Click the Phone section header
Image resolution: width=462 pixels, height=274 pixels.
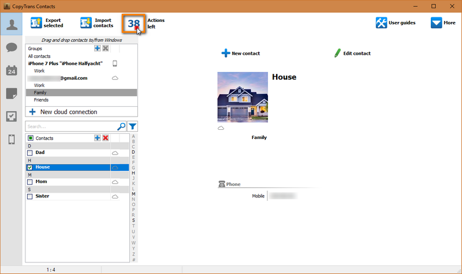click(x=229, y=184)
